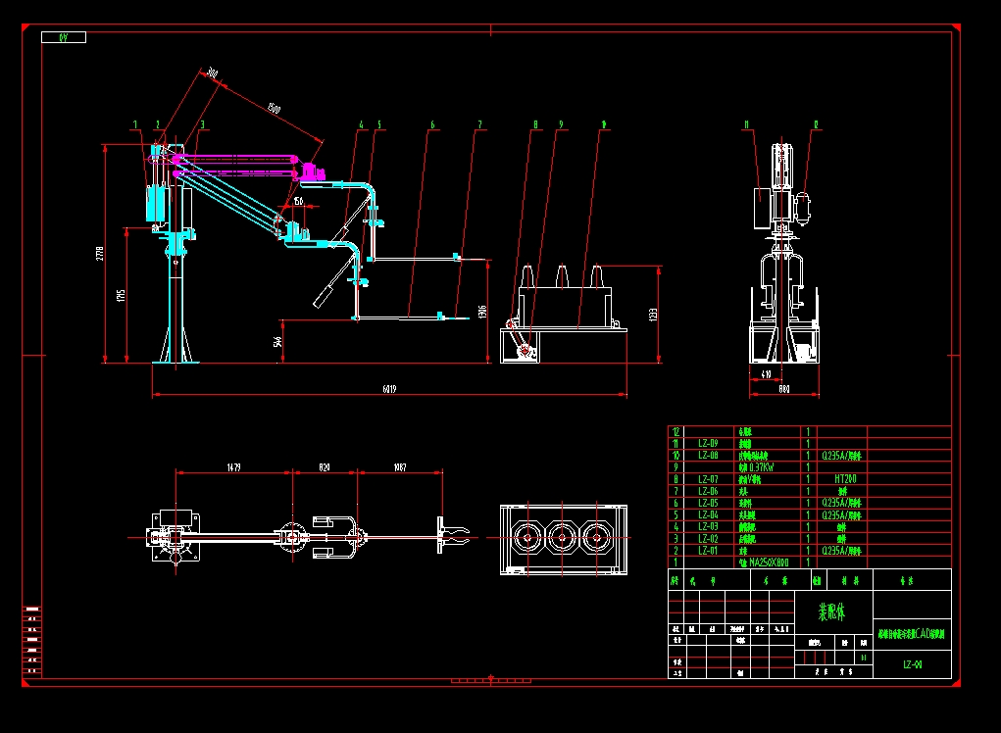The height and width of the screenshot is (733, 1001).
Task: Click row number 12 in the parts list
Action: (x=676, y=432)
